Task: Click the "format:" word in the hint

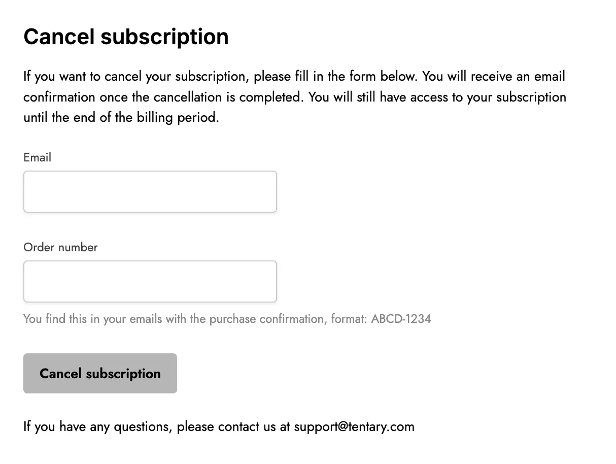Action: pos(349,319)
